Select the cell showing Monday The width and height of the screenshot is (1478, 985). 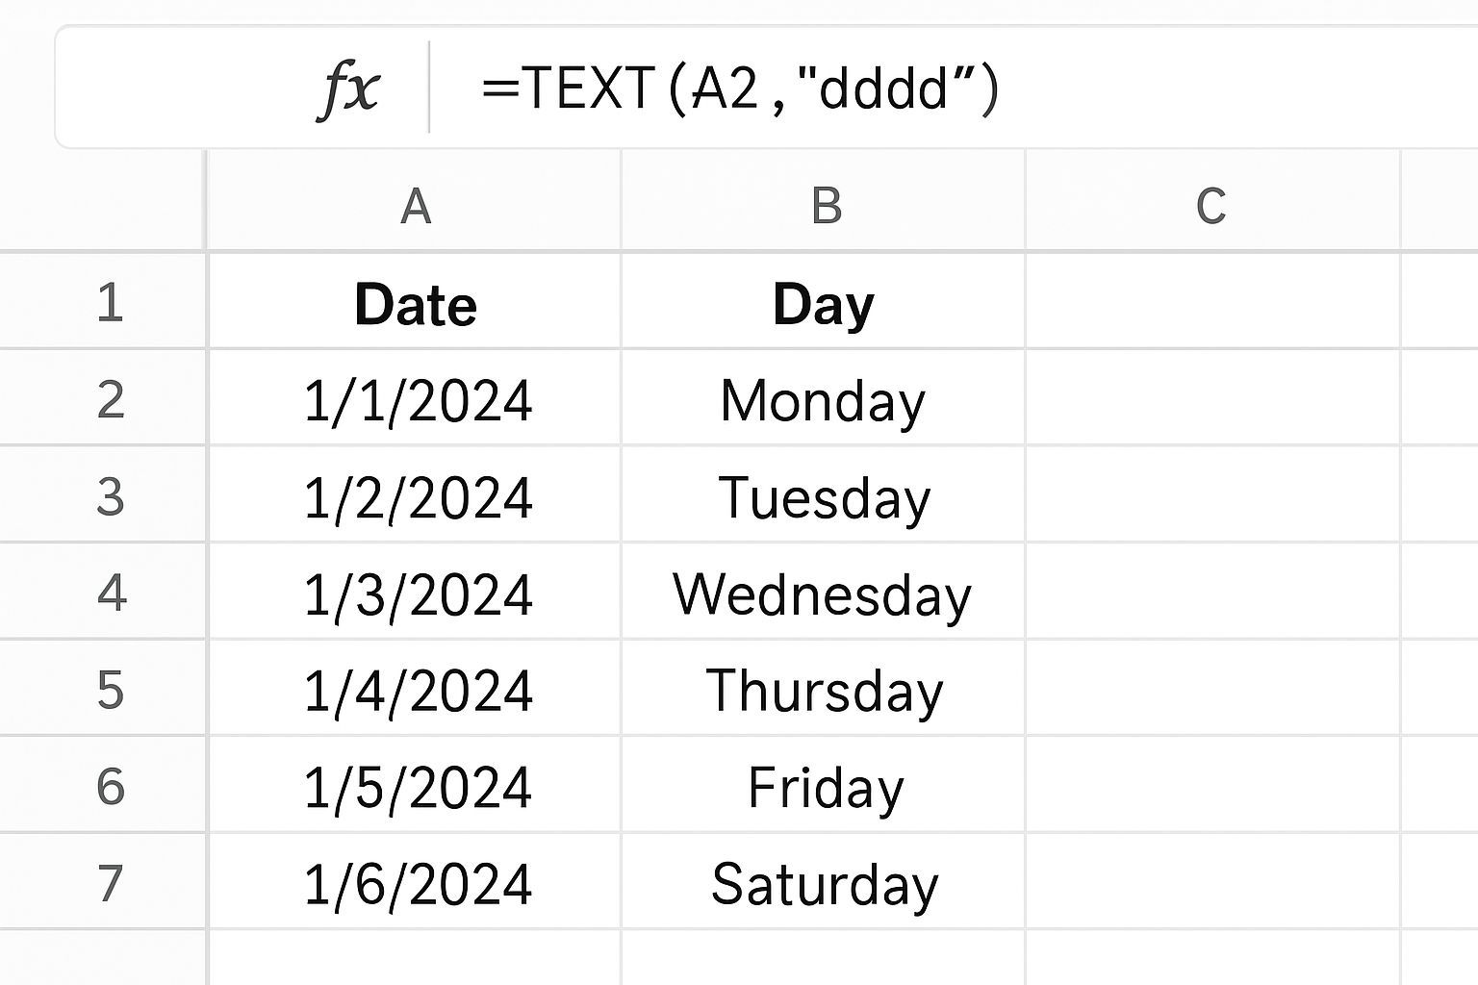(823, 400)
